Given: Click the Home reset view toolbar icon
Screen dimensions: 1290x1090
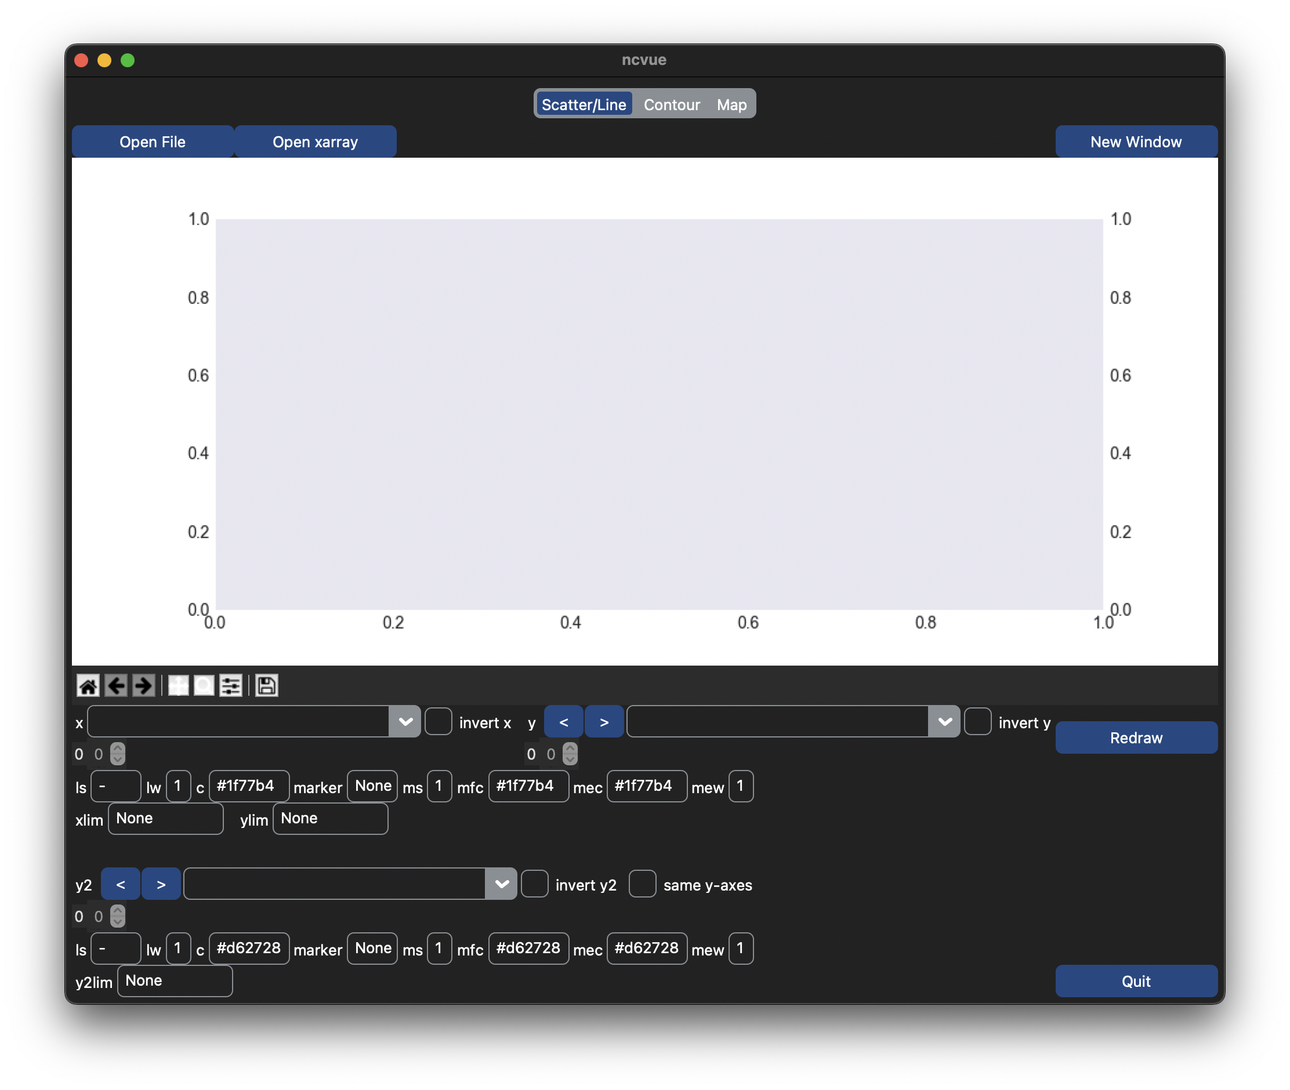Looking at the screenshot, I should click(88, 685).
